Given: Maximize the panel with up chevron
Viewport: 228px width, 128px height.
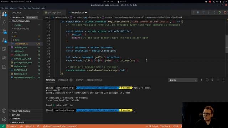Looking at the screenshot, I should click(218, 80).
